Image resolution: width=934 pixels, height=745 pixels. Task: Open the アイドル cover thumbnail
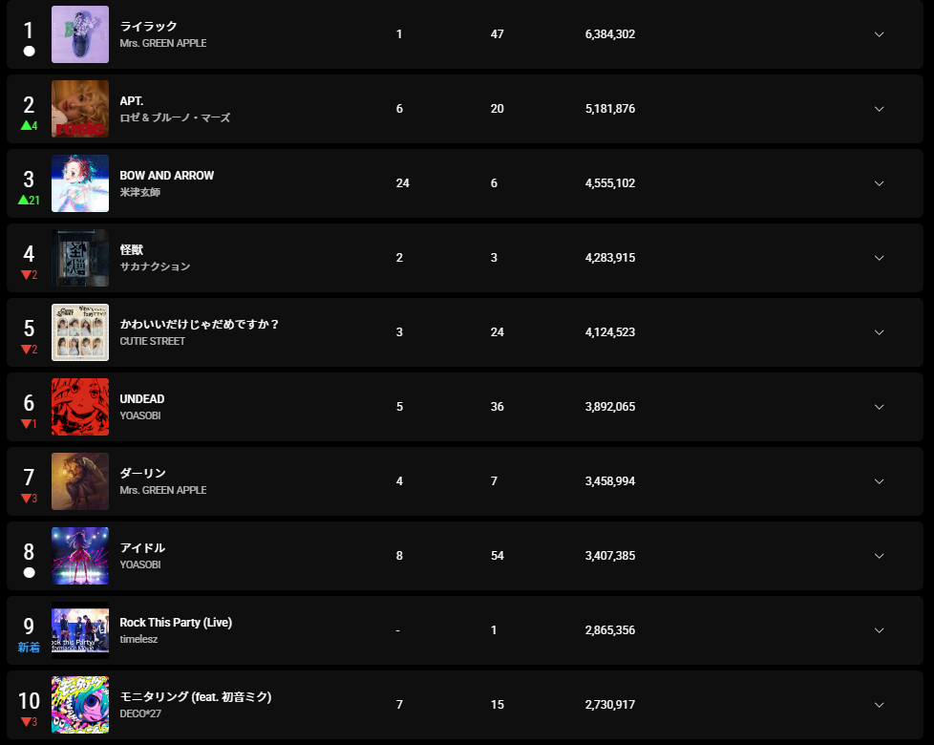tap(80, 556)
